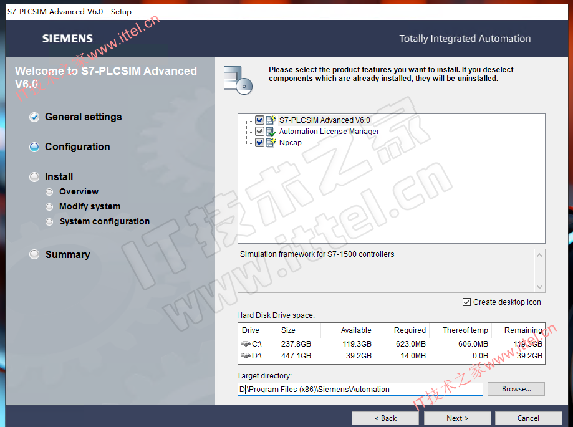573x427 pixels.
Task: Open the General settings step
Action: (x=84, y=117)
